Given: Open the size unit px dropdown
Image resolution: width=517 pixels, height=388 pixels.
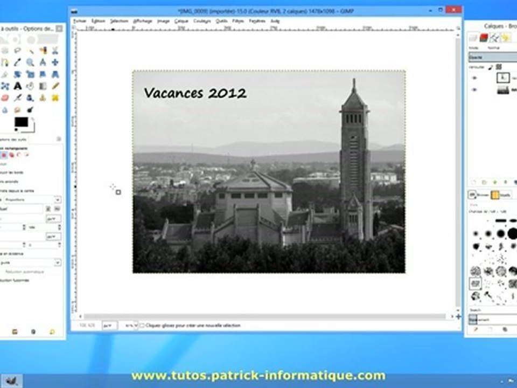Looking at the screenshot, I should [53, 237].
